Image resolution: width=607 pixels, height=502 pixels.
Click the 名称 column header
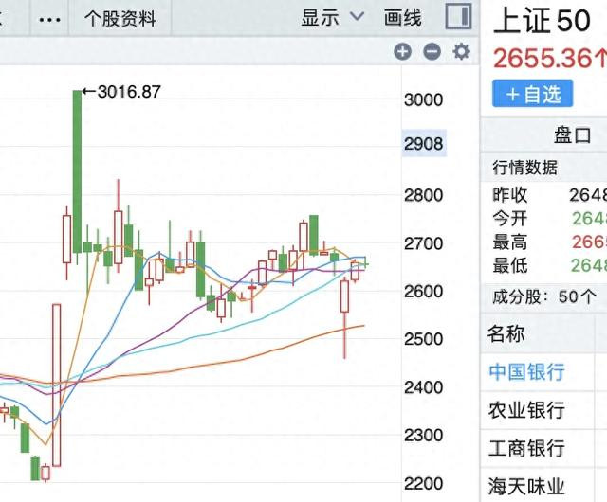tap(506, 333)
